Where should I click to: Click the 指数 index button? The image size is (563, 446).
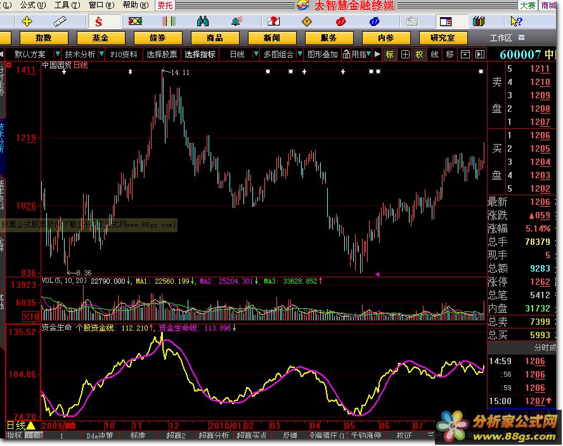[x=44, y=37]
